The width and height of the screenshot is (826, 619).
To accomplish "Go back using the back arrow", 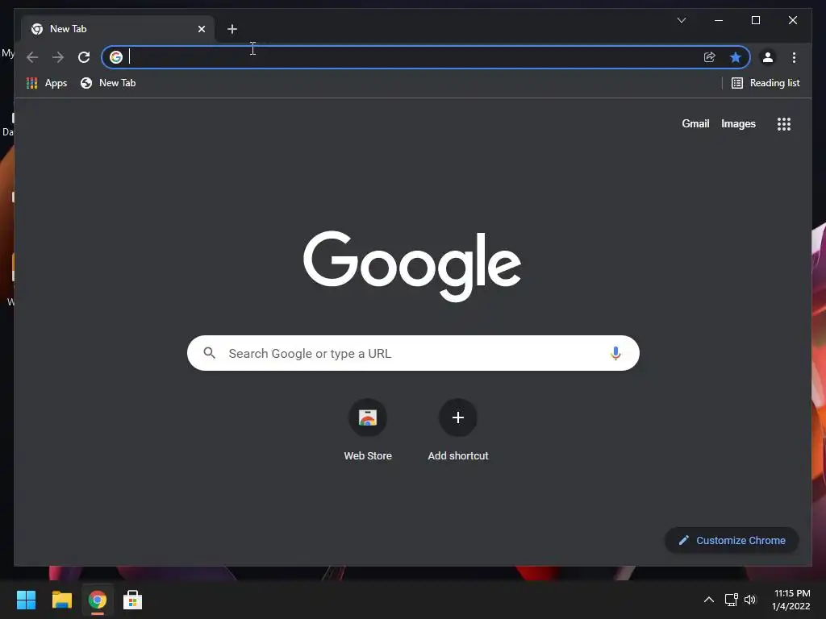I will (32, 57).
